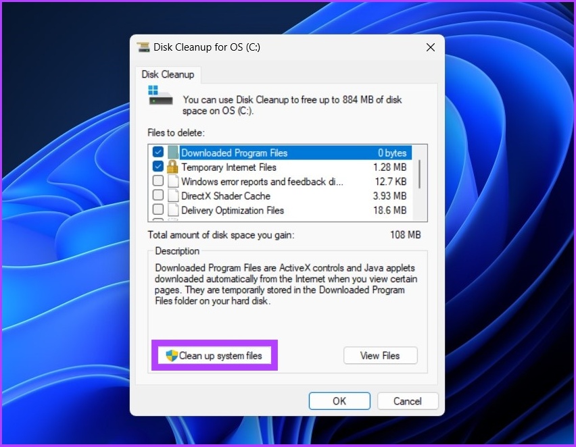Click the padlock icon for Temporary Internet Files
576x447 pixels.
coord(172,167)
